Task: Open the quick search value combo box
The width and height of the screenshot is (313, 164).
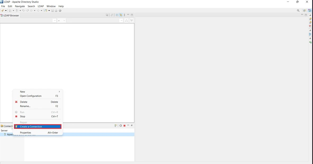Action: [x=95, y=21]
